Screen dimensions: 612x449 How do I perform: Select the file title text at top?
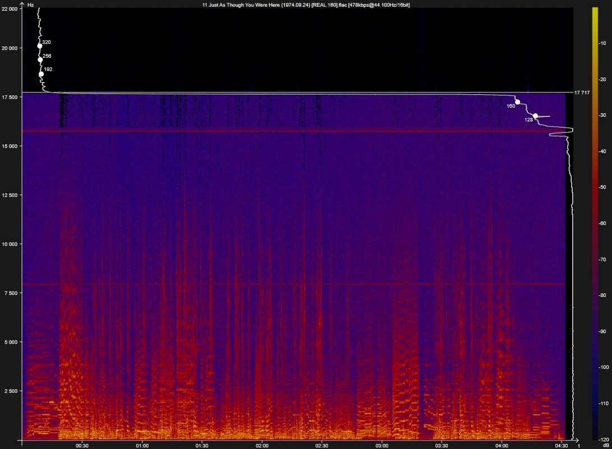click(x=306, y=5)
